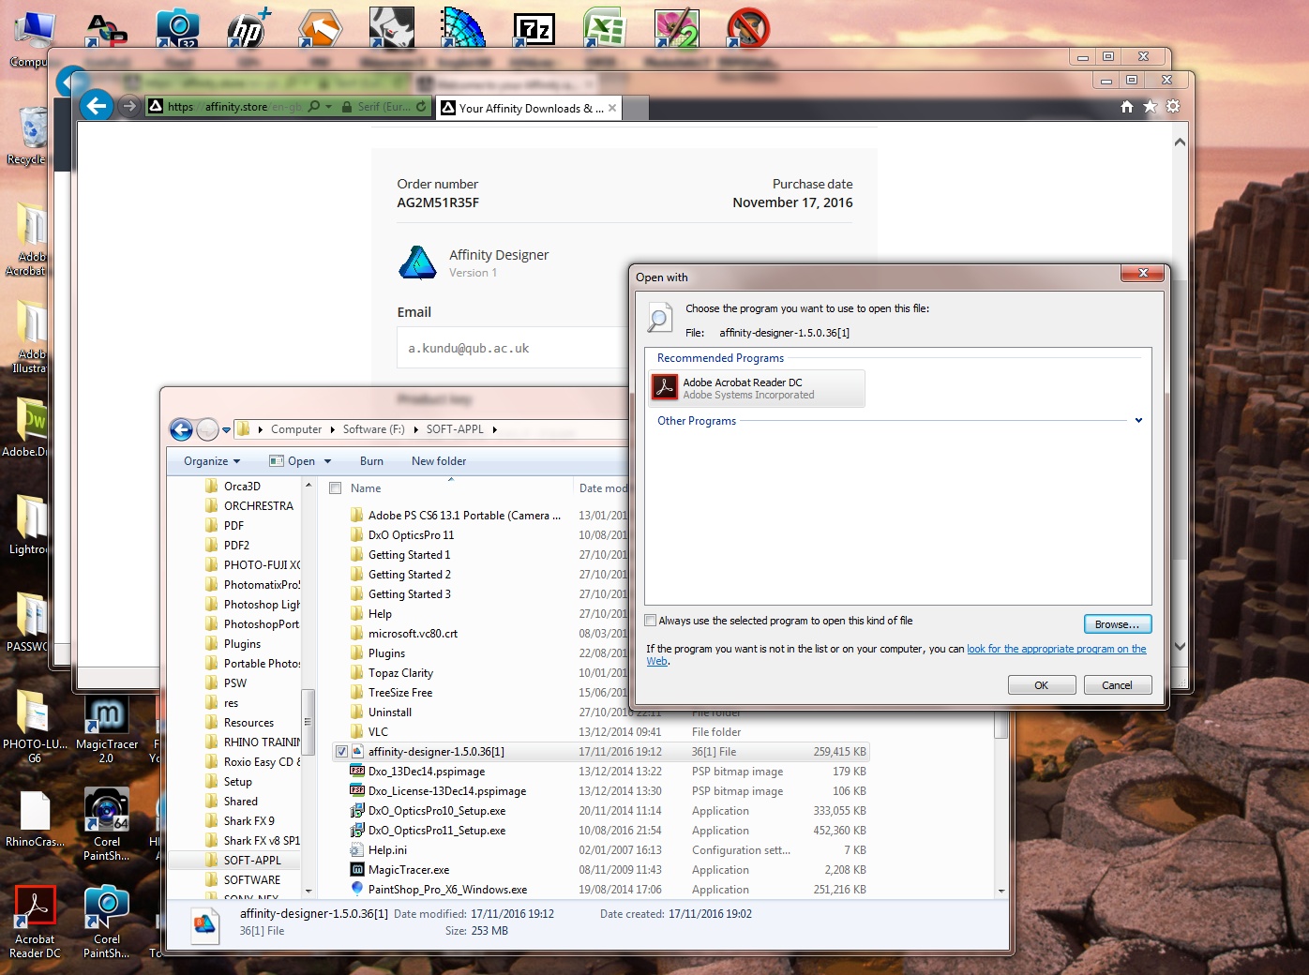The height and width of the screenshot is (975, 1309).
Task: Expand the Open button dropdown arrow
Action: click(327, 461)
